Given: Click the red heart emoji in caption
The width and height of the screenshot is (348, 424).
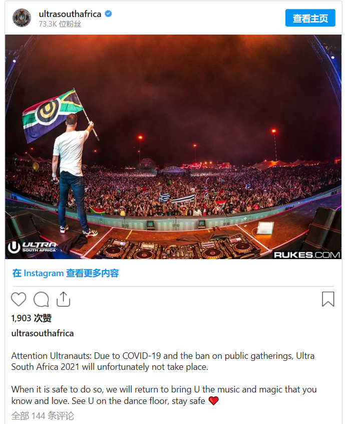Looking at the screenshot, I should point(213,401).
